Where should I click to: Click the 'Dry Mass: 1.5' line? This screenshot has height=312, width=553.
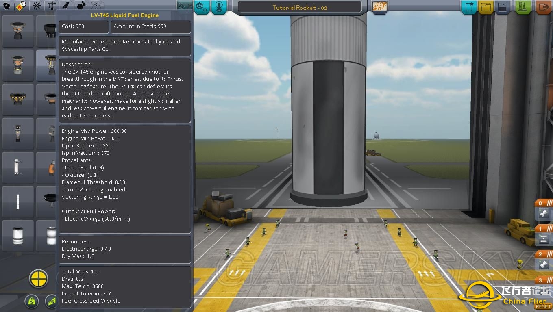click(78, 256)
